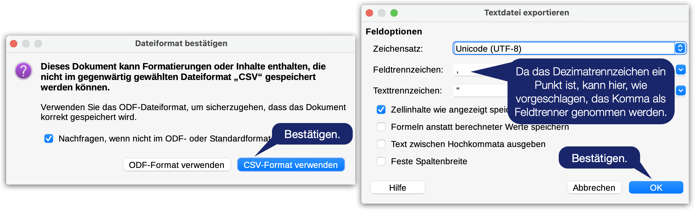Click ODF-Format verwenden button
Image resolution: width=695 pixels, height=211 pixels.
click(177, 165)
